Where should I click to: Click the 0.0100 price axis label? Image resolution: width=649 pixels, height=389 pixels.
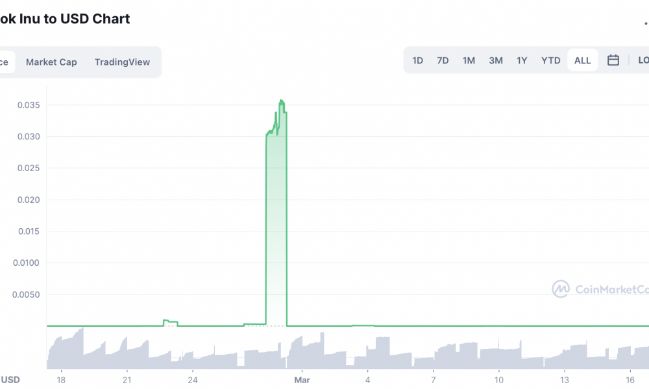tap(26, 263)
